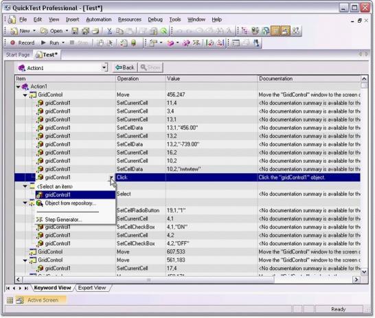This screenshot has height=318, width=375.
Task: Click the vertical scrollbar down arrow
Action: (x=364, y=271)
